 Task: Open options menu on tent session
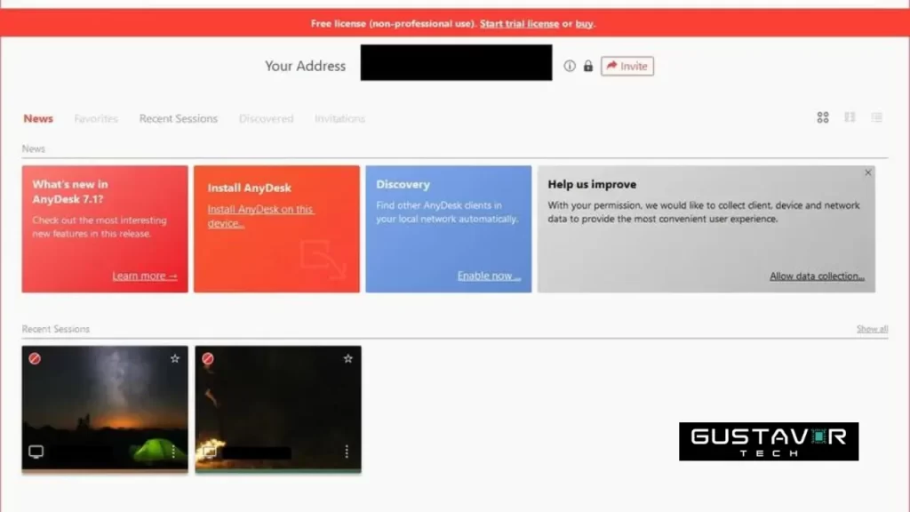[x=173, y=451]
